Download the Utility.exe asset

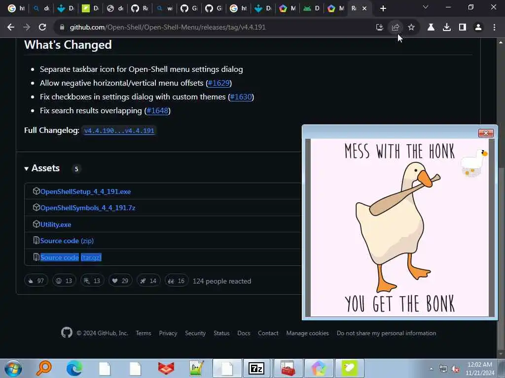[x=56, y=224]
